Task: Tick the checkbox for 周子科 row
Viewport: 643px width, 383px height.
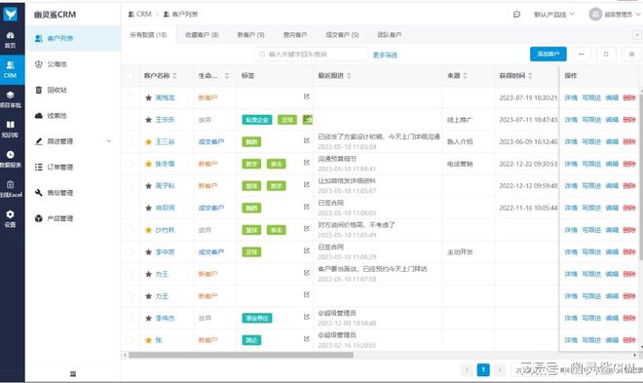Action: pos(130,186)
